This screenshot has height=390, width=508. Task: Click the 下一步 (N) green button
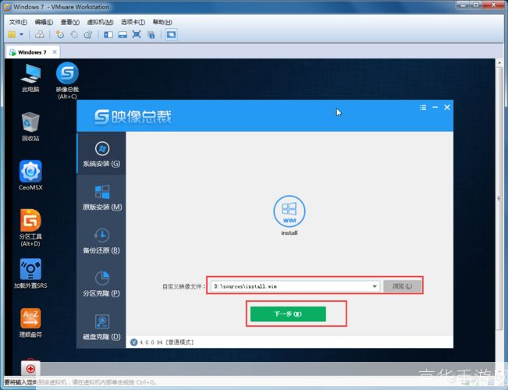point(288,314)
